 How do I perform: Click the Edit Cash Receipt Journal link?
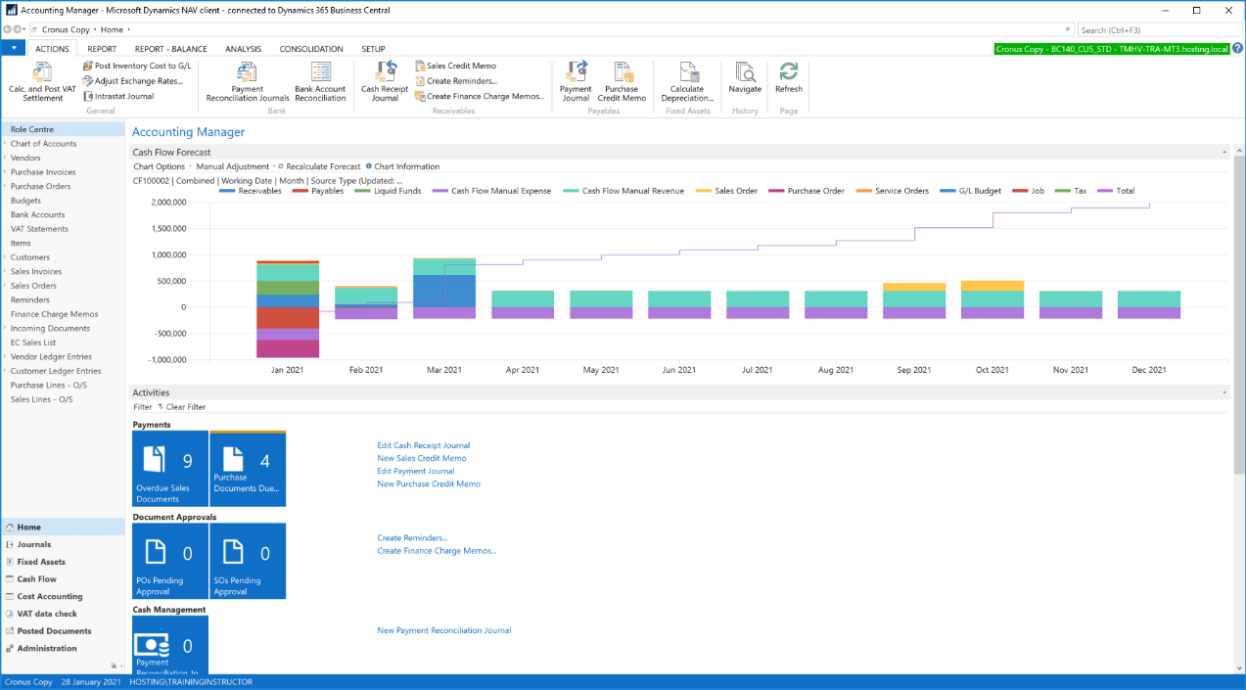[x=424, y=445]
